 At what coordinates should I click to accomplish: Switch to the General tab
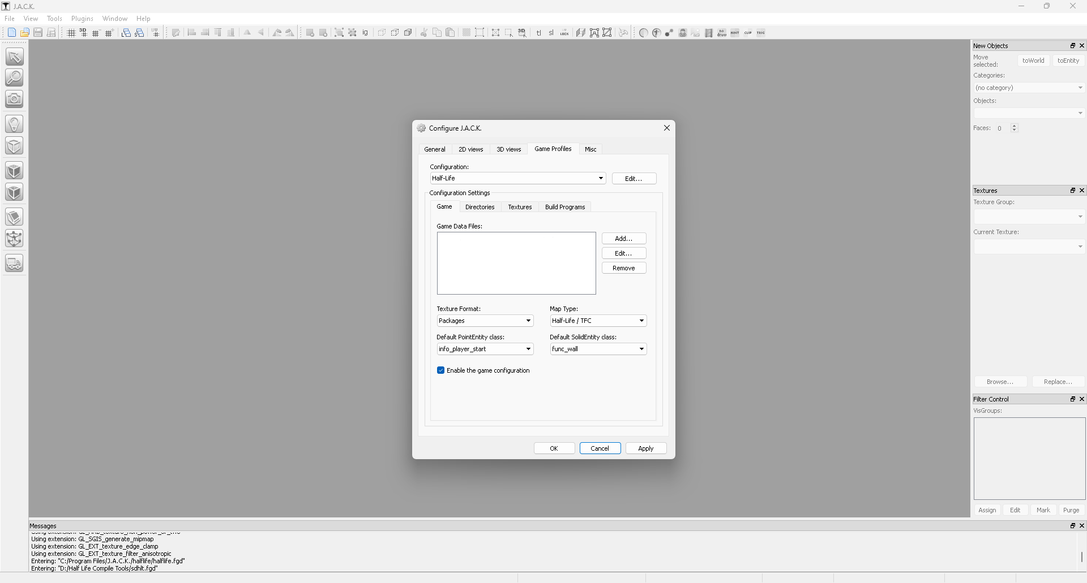pyautogui.click(x=435, y=149)
